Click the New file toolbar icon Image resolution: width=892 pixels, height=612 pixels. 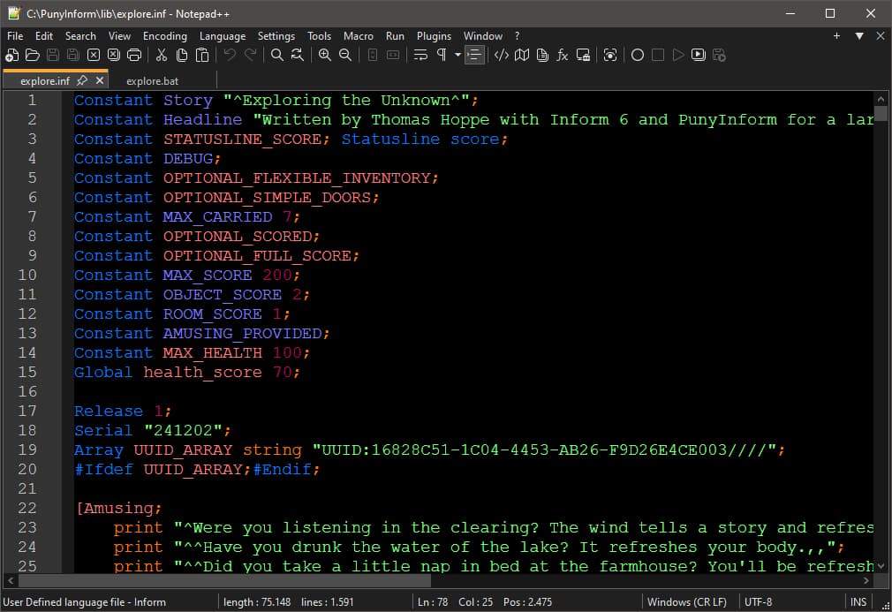[11, 55]
